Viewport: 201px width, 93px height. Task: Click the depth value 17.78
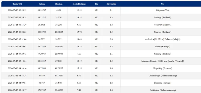(79, 32)
